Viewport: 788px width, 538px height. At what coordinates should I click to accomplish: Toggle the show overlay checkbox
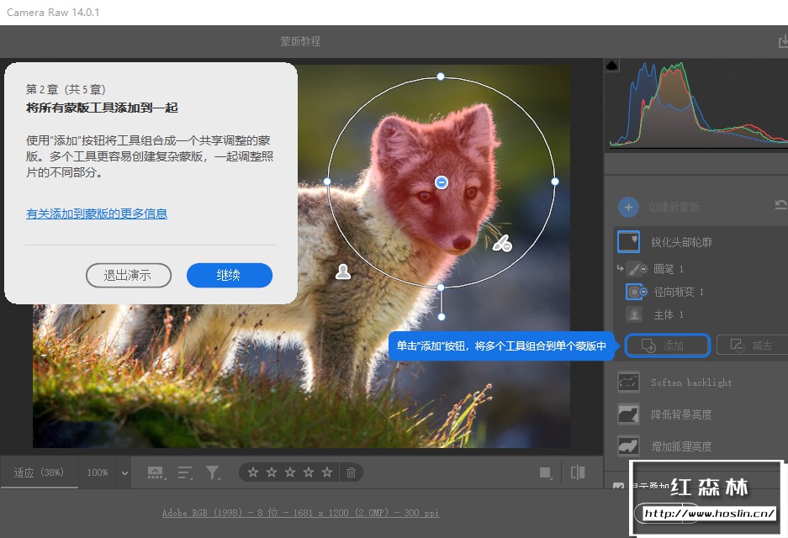619,487
